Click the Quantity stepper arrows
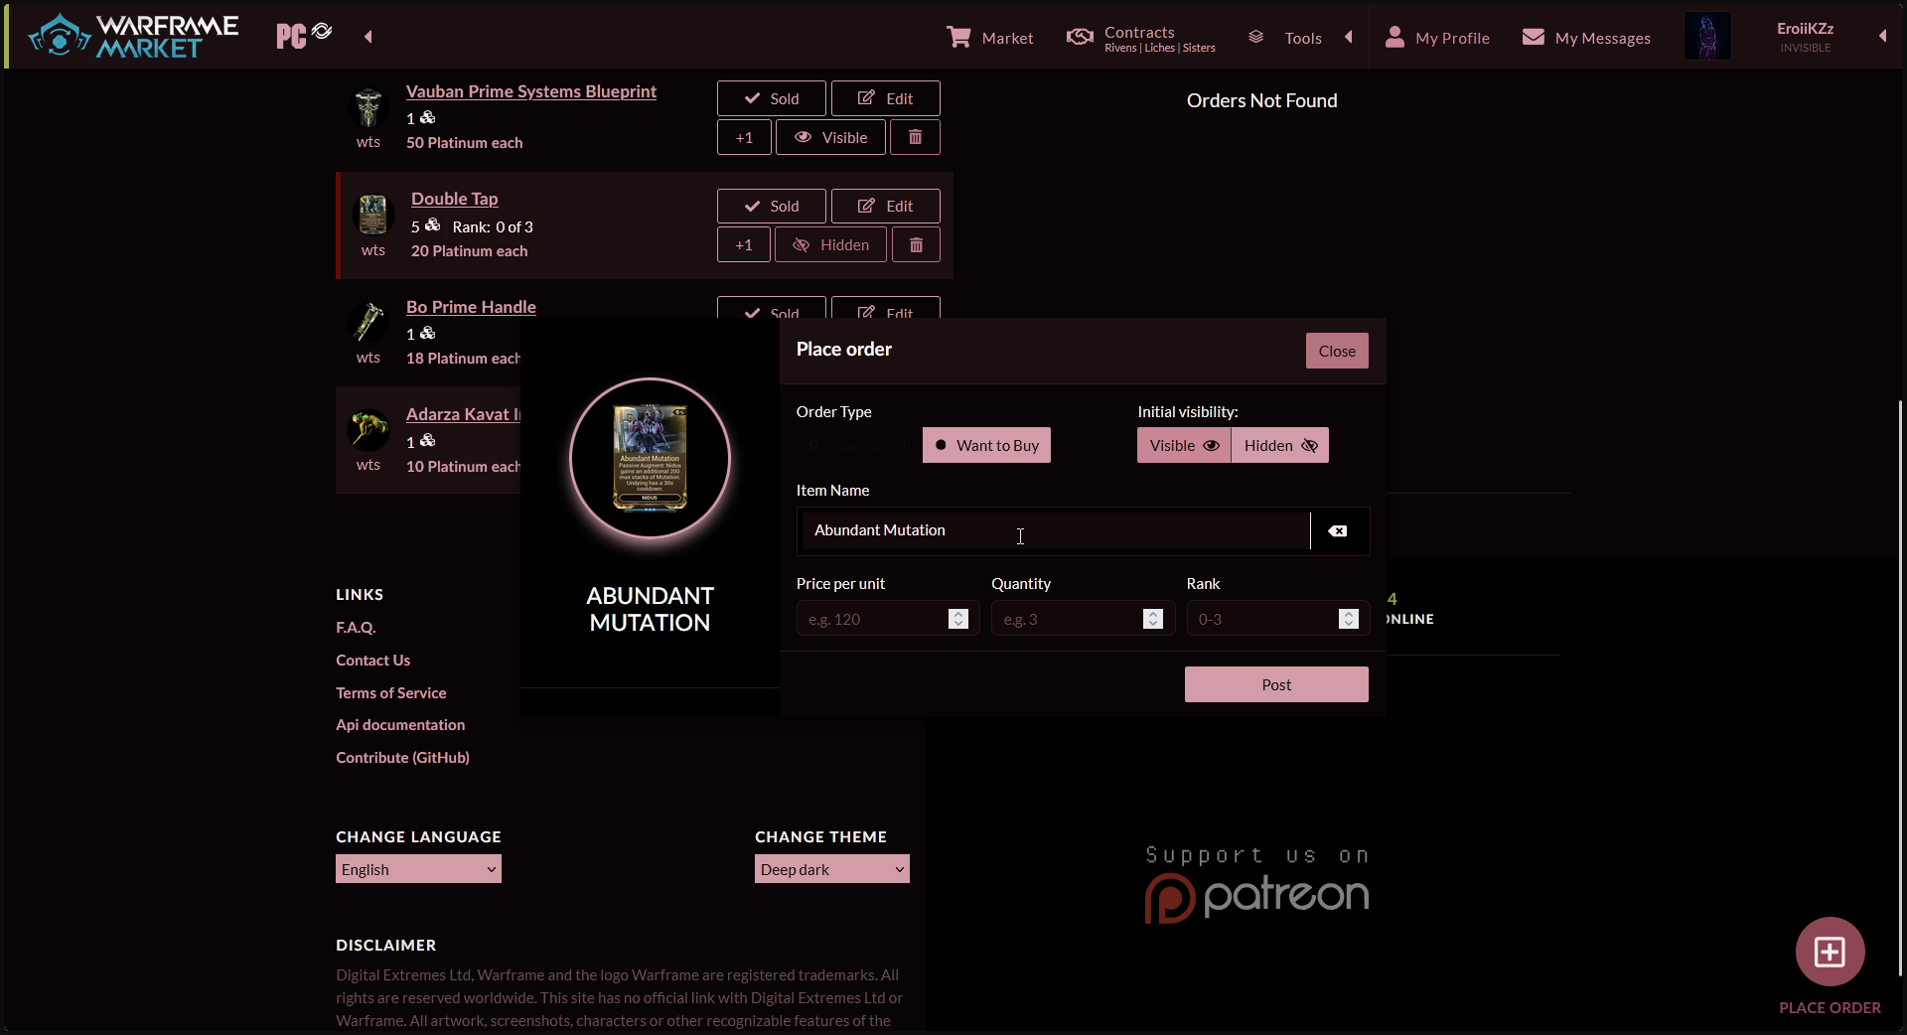Screen dimensions: 1907x1035 point(1153,619)
